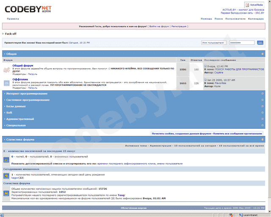
Task: Open topic ПОИСК РАБОТЫ ДЛЯ ПРОГРАММИСТОВ
Action: (239, 69)
